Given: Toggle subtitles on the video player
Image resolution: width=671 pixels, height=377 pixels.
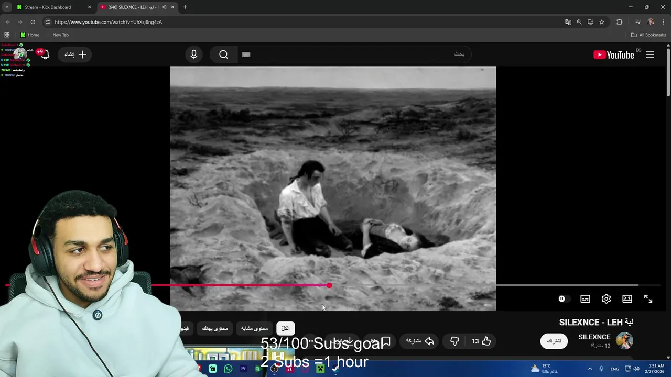Looking at the screenshot, I should click(585, 298).
